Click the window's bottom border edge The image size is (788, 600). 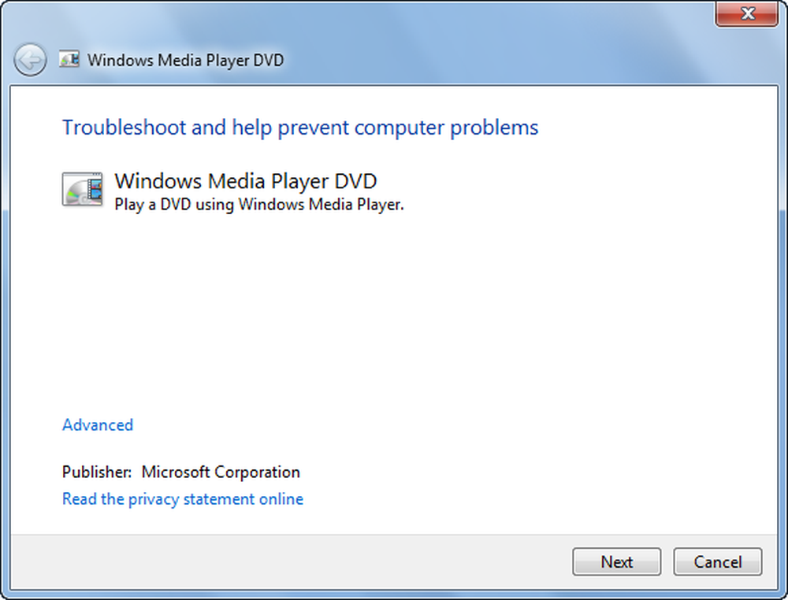394,594
